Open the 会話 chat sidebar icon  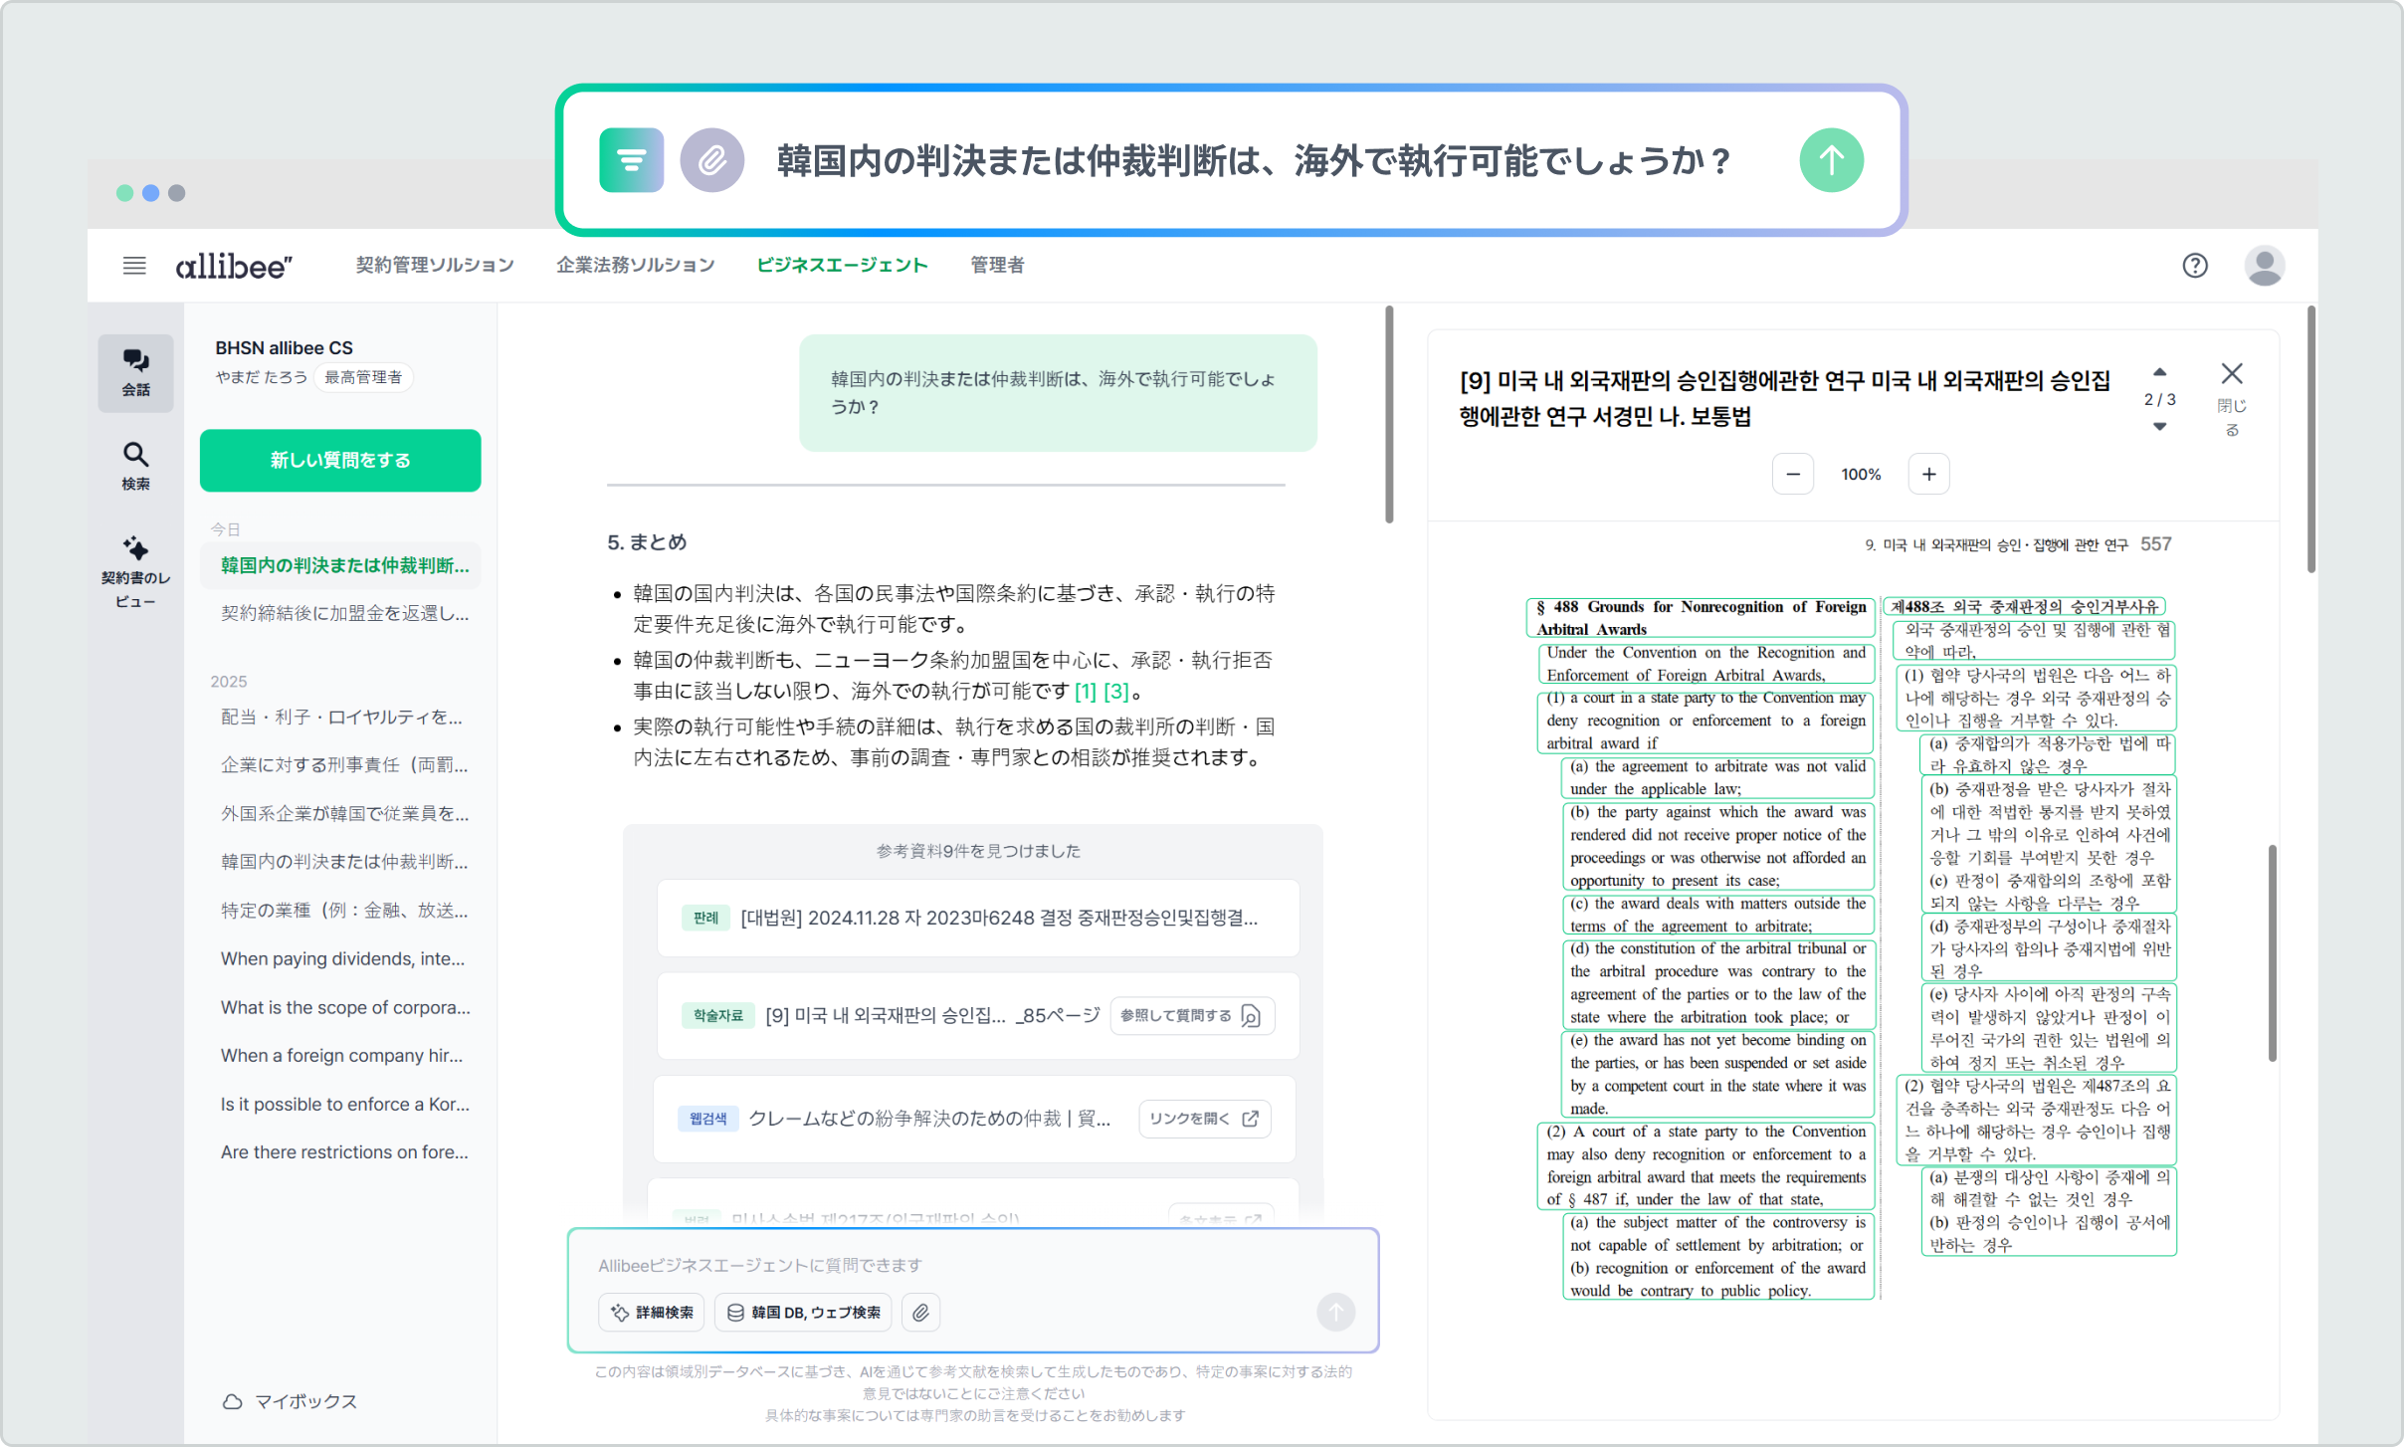(x=135, y=372)
